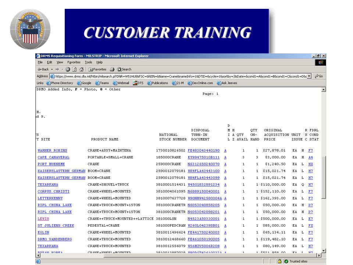Click the vertical scrollbar up arrow
Image resolution: width=353 pixels, height=265 pixels.
tap(324, 89)
